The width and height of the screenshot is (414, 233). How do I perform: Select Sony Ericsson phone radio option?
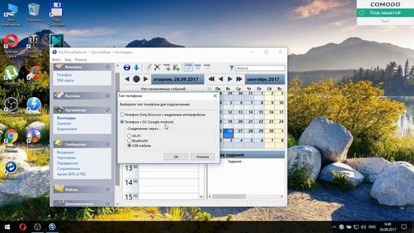pyautogui.click(x=122, y=115)
